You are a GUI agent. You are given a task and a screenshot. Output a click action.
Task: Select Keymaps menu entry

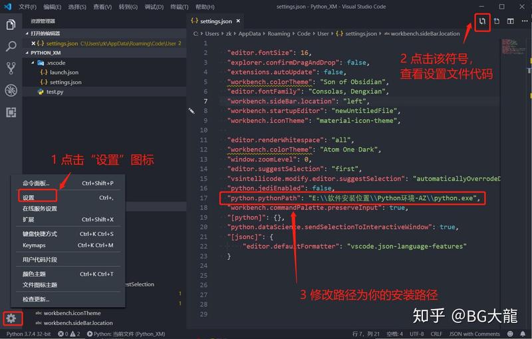[68, 245]
